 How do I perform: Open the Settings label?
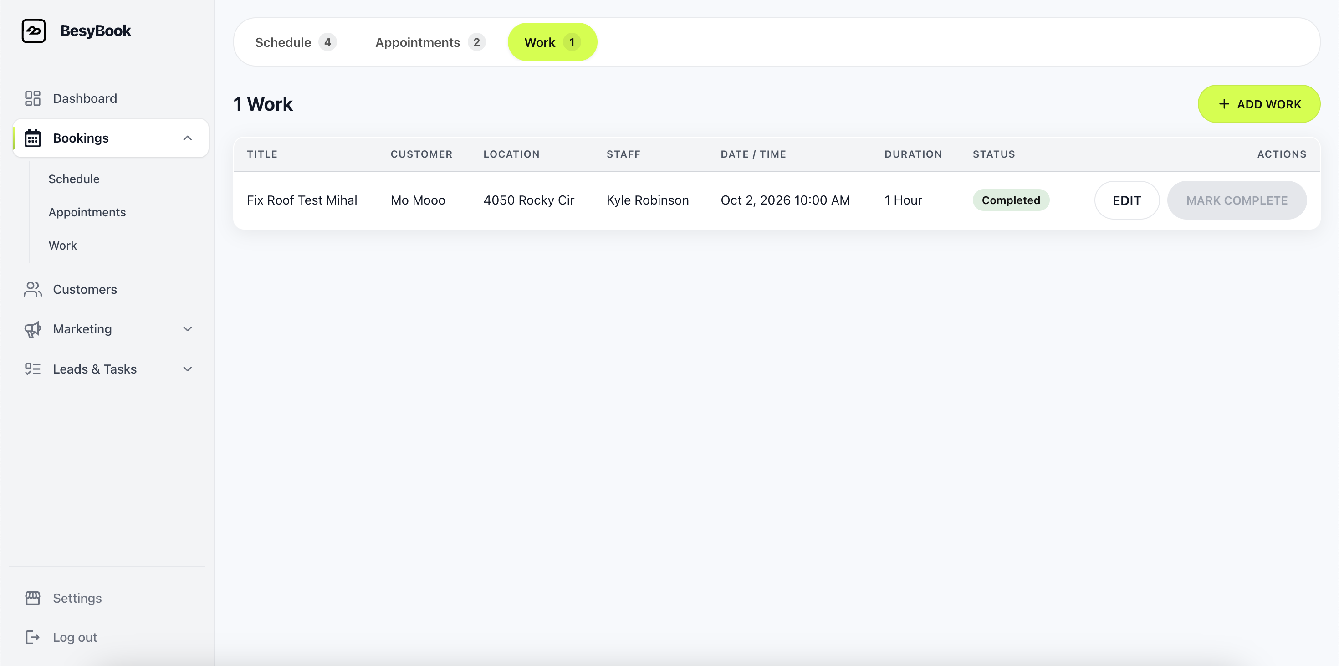pos(77,598)
